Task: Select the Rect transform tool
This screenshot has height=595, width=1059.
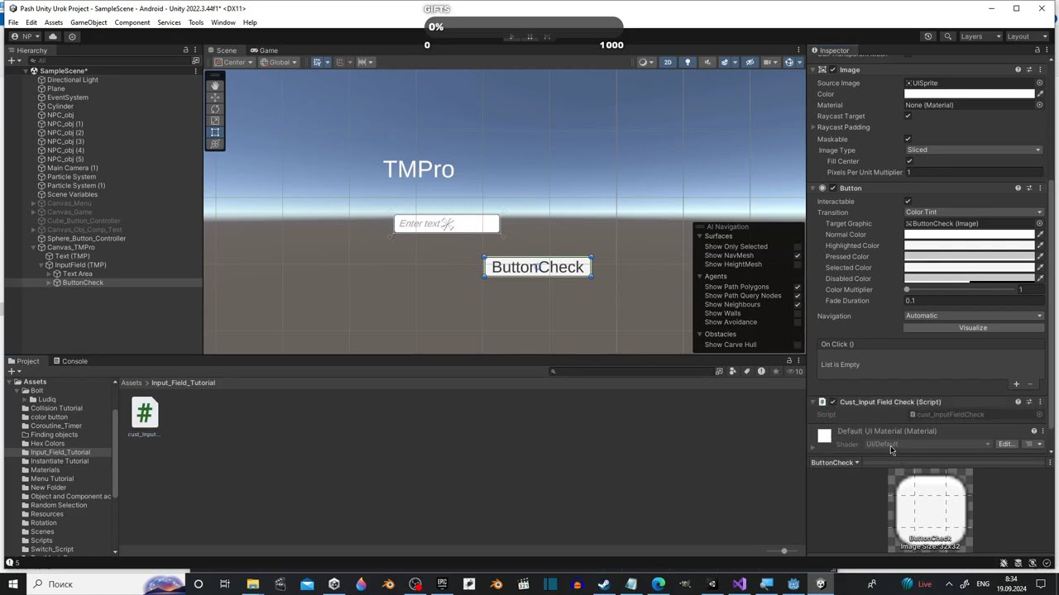Action: [215, 132]
